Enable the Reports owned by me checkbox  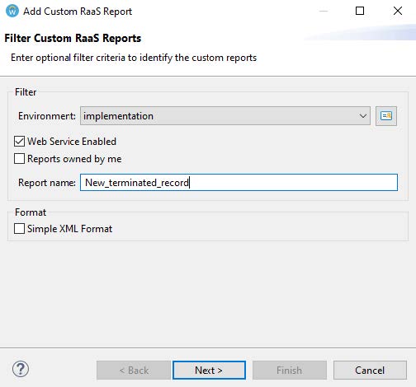point(19,159)
